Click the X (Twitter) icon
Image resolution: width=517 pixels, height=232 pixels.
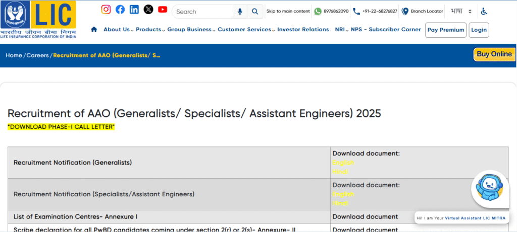click(x=148, y=10)
